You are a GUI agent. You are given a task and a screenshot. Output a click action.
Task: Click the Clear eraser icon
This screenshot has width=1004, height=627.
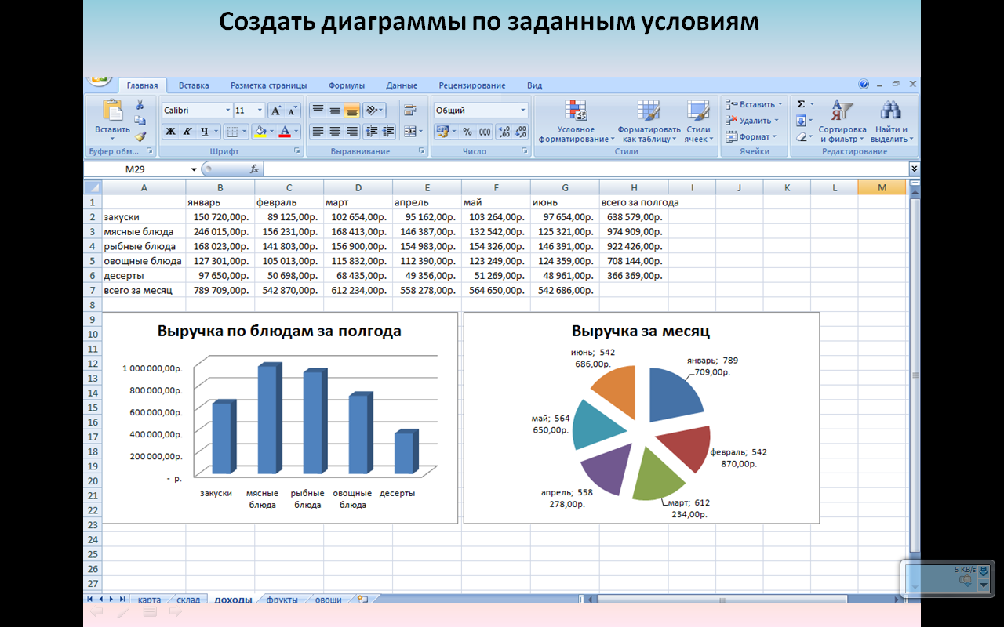point(801,137)
